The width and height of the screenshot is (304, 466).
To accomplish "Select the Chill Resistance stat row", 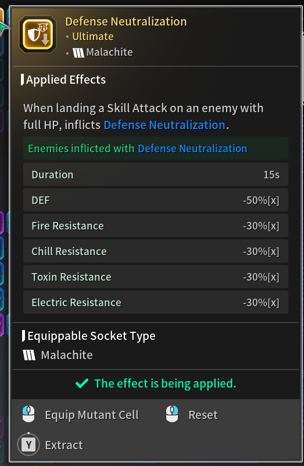I will pyautogui.click(x=156, y=251).
